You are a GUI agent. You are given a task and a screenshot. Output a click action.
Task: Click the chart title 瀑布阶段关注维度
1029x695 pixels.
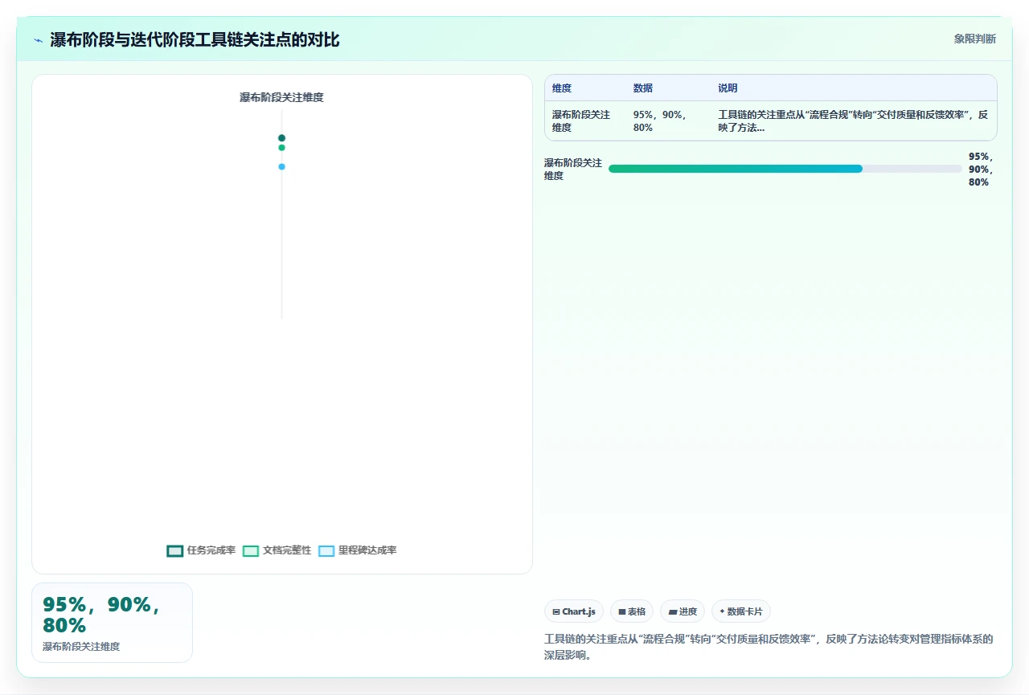281,97
